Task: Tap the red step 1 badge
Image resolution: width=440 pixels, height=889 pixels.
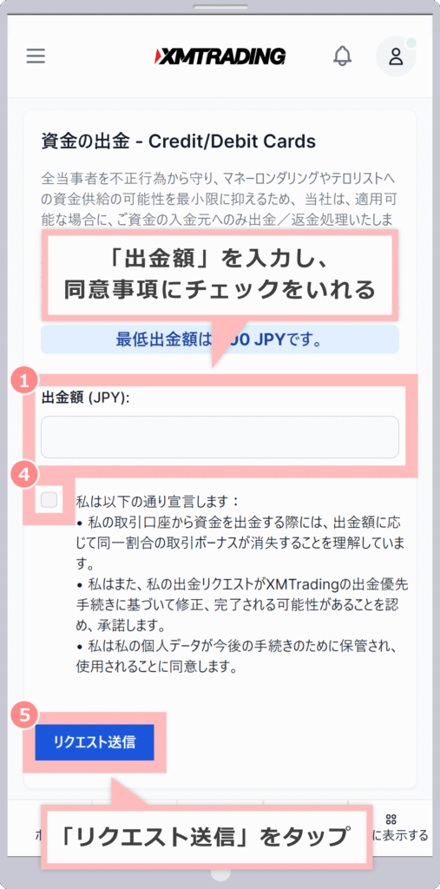Action: pyautogui.click(x=23, y=381)
